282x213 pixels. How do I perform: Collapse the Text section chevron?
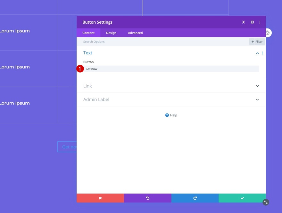click(257, 53)
